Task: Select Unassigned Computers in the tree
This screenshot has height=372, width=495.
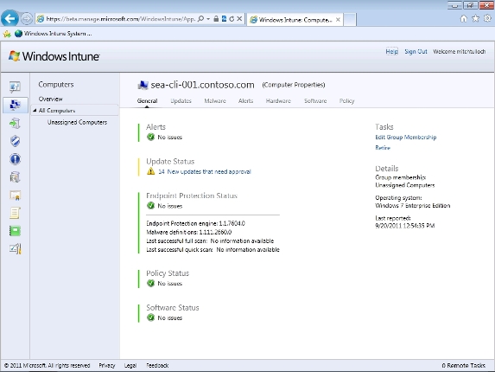Action: (x=77, y=122)
